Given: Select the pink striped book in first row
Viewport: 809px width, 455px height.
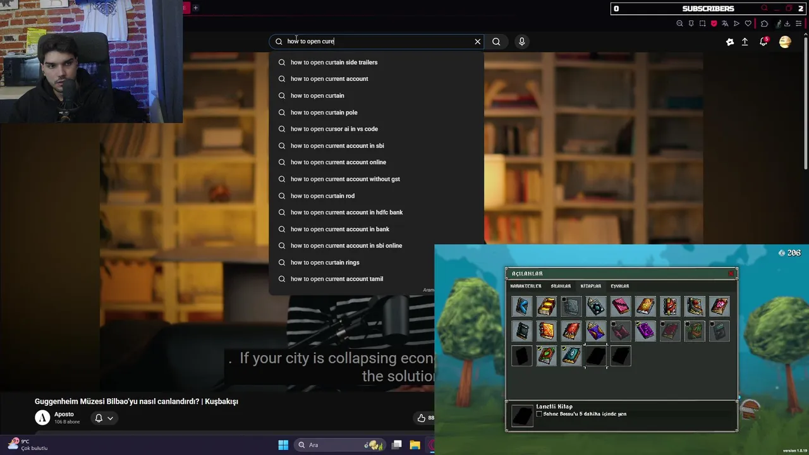Looking at the screenshot, I should click(x=621, y=306).
